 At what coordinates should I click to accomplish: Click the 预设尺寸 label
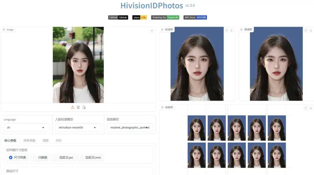click(12, 171)
